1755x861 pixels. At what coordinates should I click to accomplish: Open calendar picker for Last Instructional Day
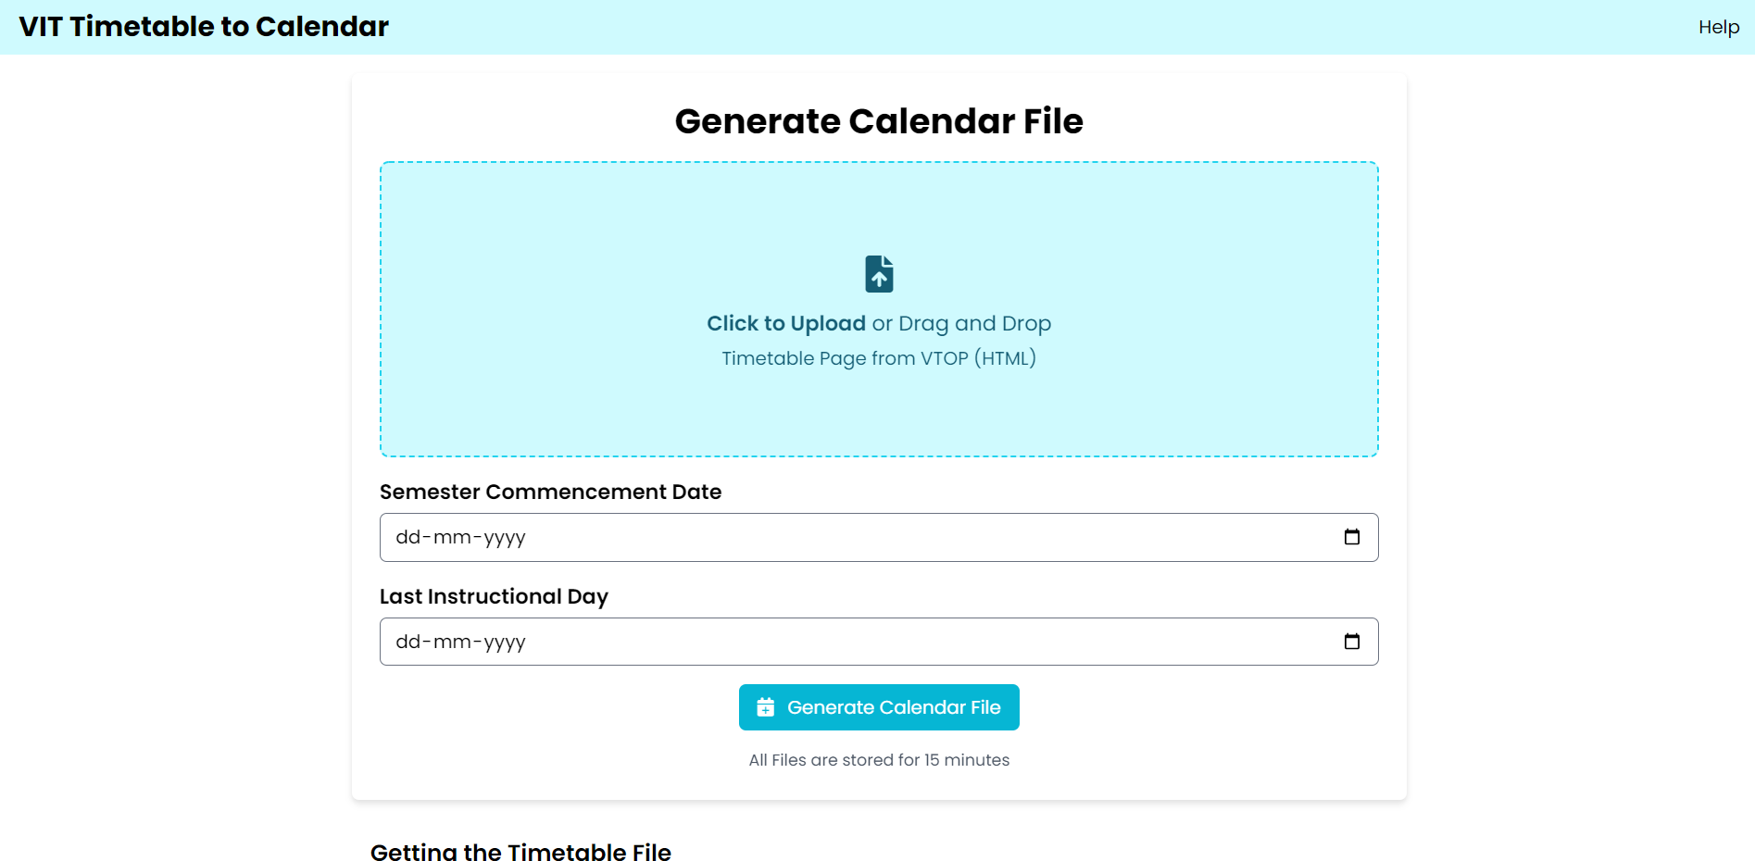1351,642
